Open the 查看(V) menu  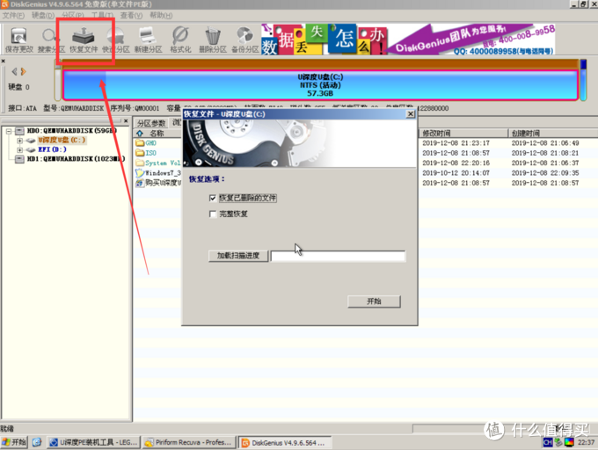131,15
